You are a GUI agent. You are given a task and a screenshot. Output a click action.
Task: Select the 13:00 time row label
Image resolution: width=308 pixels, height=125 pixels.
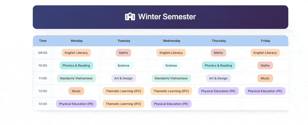click(x=43, y=104)
